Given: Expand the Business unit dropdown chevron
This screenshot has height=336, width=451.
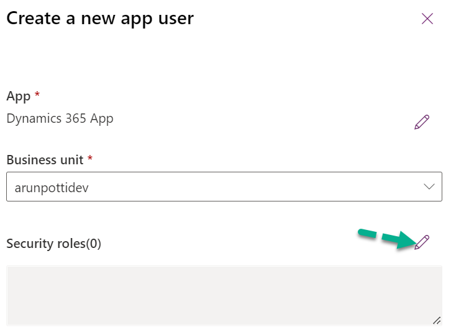Looking at the screenshot, I should 429,187.
